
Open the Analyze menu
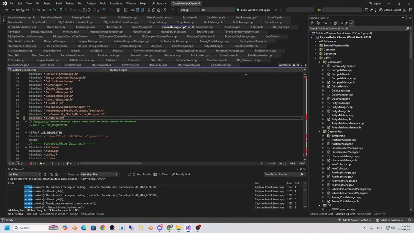tap(91, 3)
